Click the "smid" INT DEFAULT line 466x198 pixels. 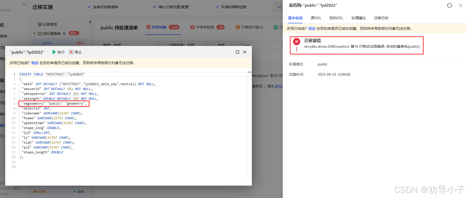tap(89, 84)
